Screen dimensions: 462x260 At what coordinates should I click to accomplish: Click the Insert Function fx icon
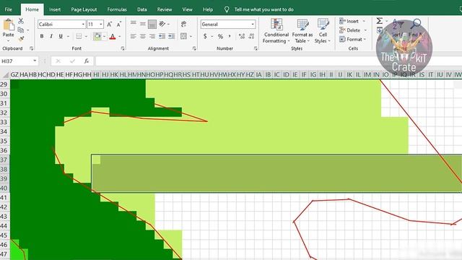[87, 61]
